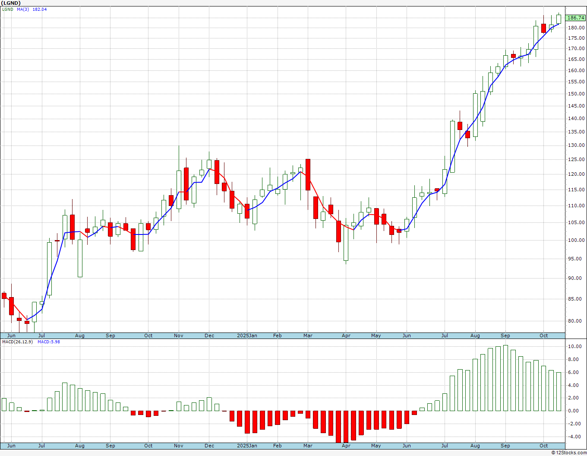
Task: Click the Oct label at far right of the MACD axis
Action: [x=544, y=446]
